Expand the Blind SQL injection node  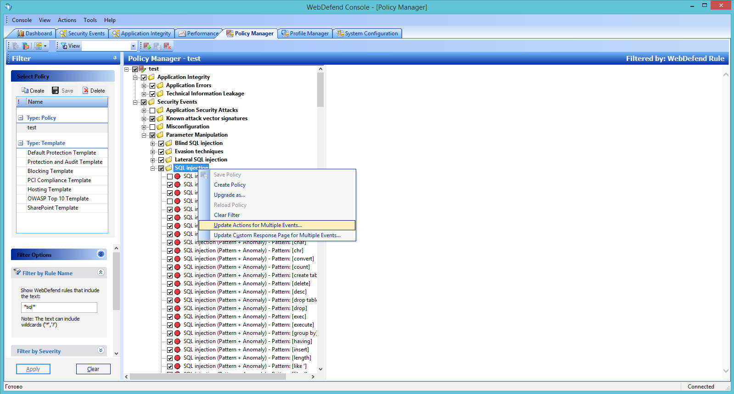coord(152,144)
